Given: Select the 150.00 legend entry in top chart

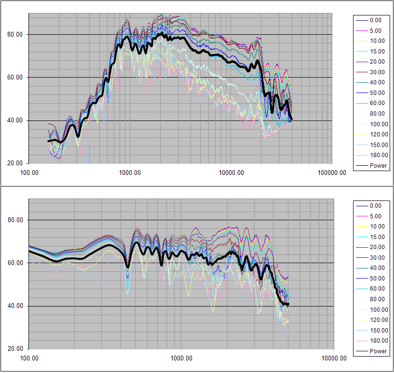Looking at the screenshot, I should tap(372, 145).
